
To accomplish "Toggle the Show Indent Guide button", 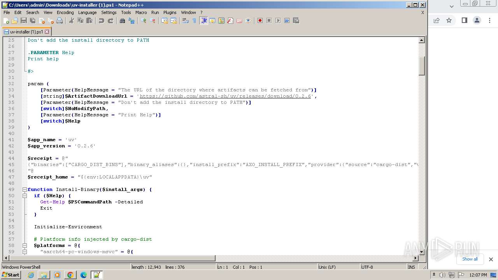I will (x=203, y=21).
